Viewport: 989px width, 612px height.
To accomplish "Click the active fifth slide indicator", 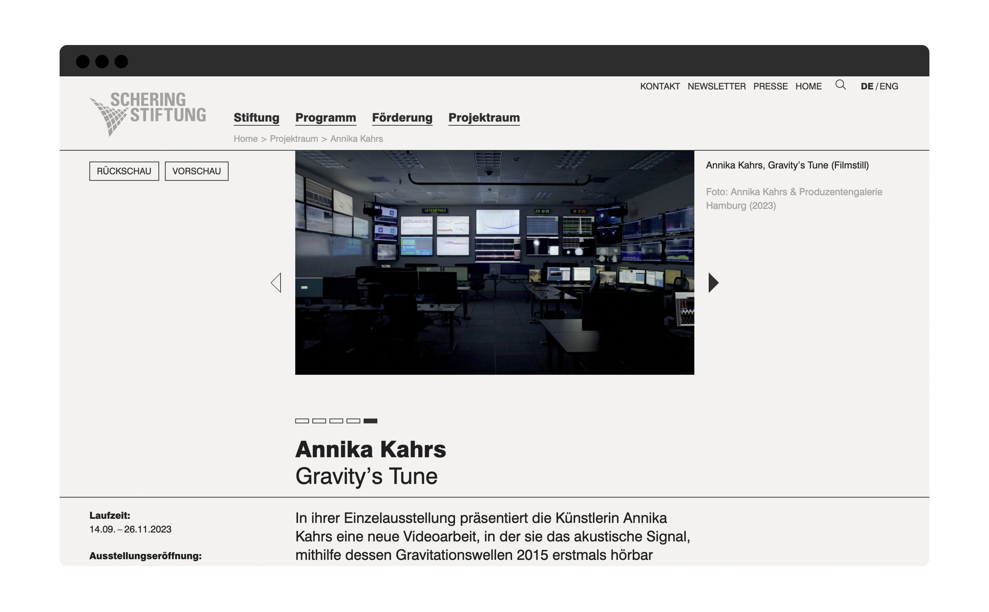I will 370,421.
